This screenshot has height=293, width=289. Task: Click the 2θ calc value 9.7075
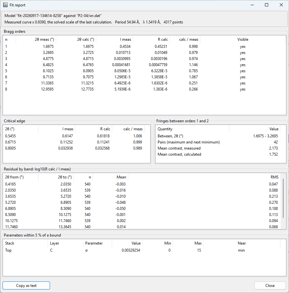pyautogui.click(x=88, y=77)
